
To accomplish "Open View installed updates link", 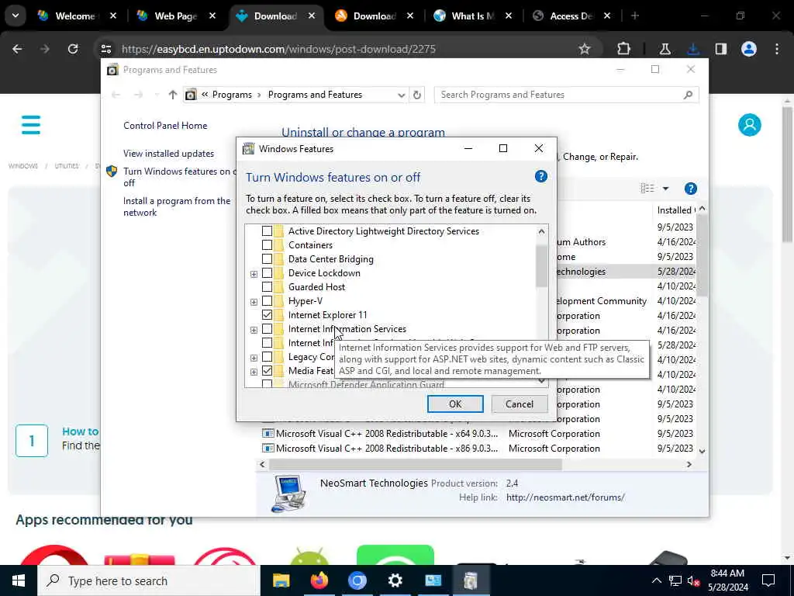I will (168, 154).
